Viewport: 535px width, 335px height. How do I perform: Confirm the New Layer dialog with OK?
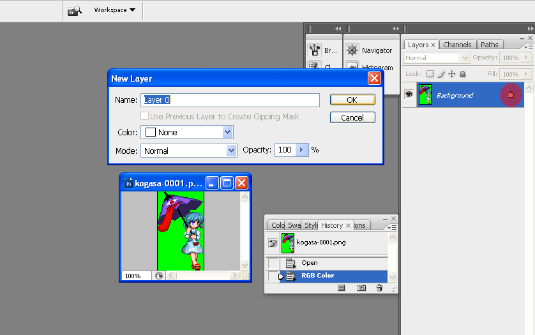click(352, 100)
